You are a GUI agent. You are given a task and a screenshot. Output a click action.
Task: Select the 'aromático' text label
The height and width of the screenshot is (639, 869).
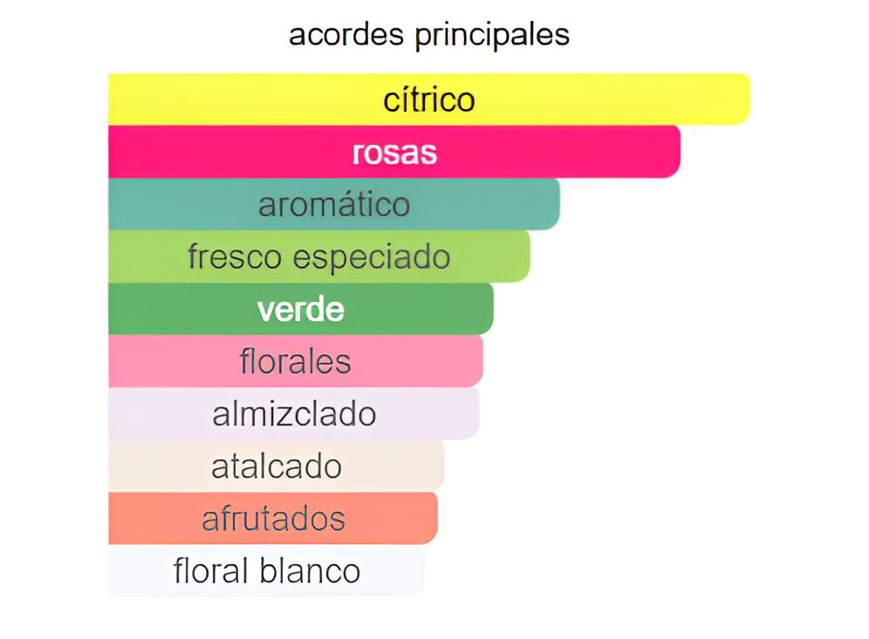334,204
